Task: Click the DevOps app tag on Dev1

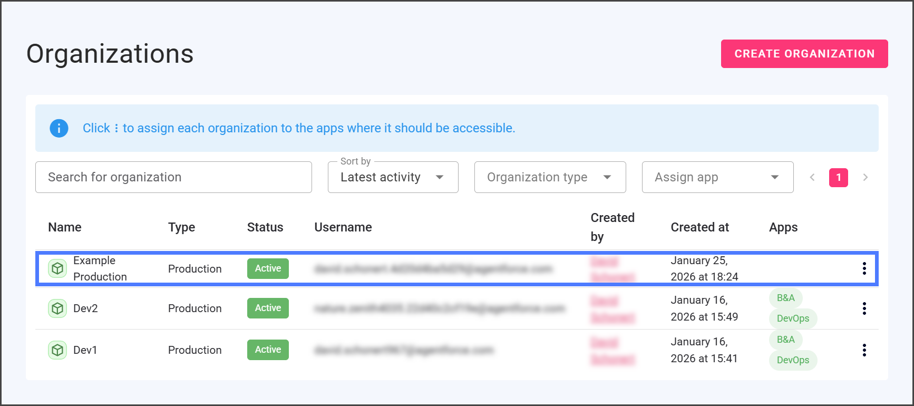Action: point(793,360)
